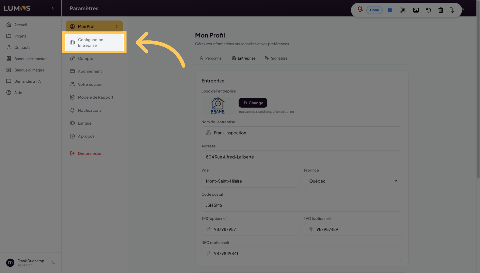Open Configuration Entreprise settings
480x273 pixels.
pyautogui.click(x=94, y=42)
